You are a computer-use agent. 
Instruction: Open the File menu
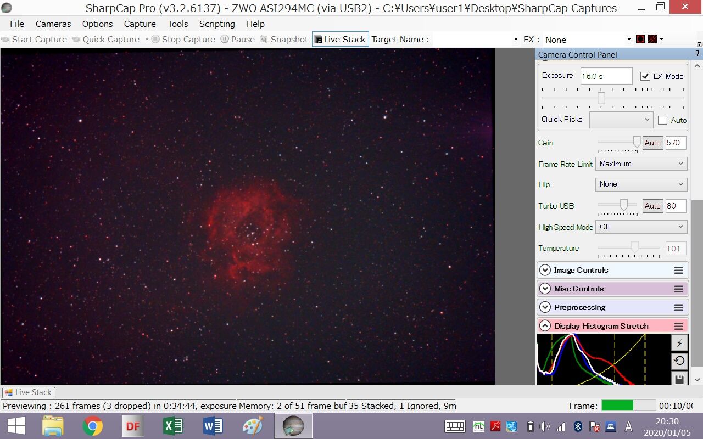(x=17, y=24)
